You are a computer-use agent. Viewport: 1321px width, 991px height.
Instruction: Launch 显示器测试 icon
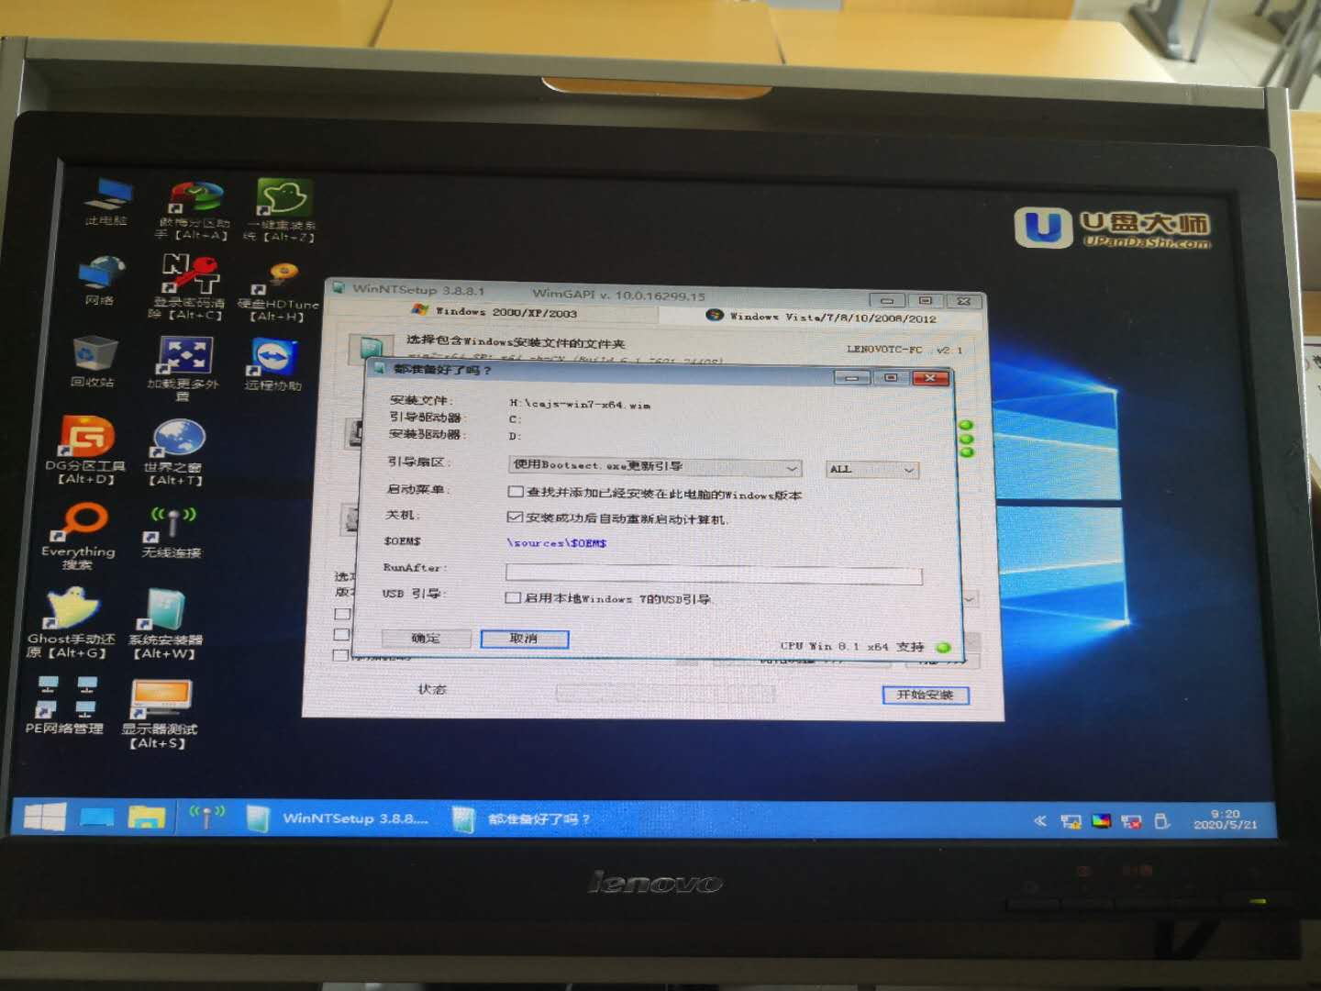[x=161, y=714]
